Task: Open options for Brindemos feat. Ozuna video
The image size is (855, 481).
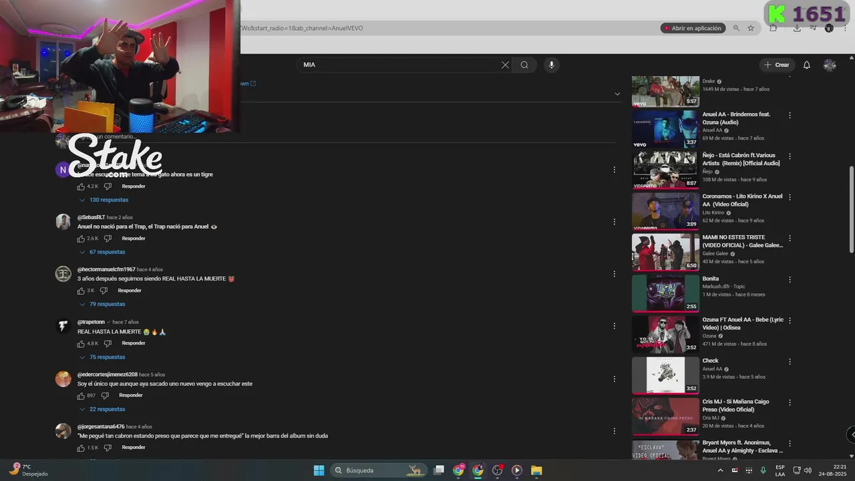Action: tap(790, 115)
